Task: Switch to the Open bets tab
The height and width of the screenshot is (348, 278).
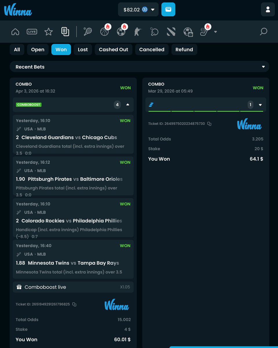Action: [x=38, y=50]
